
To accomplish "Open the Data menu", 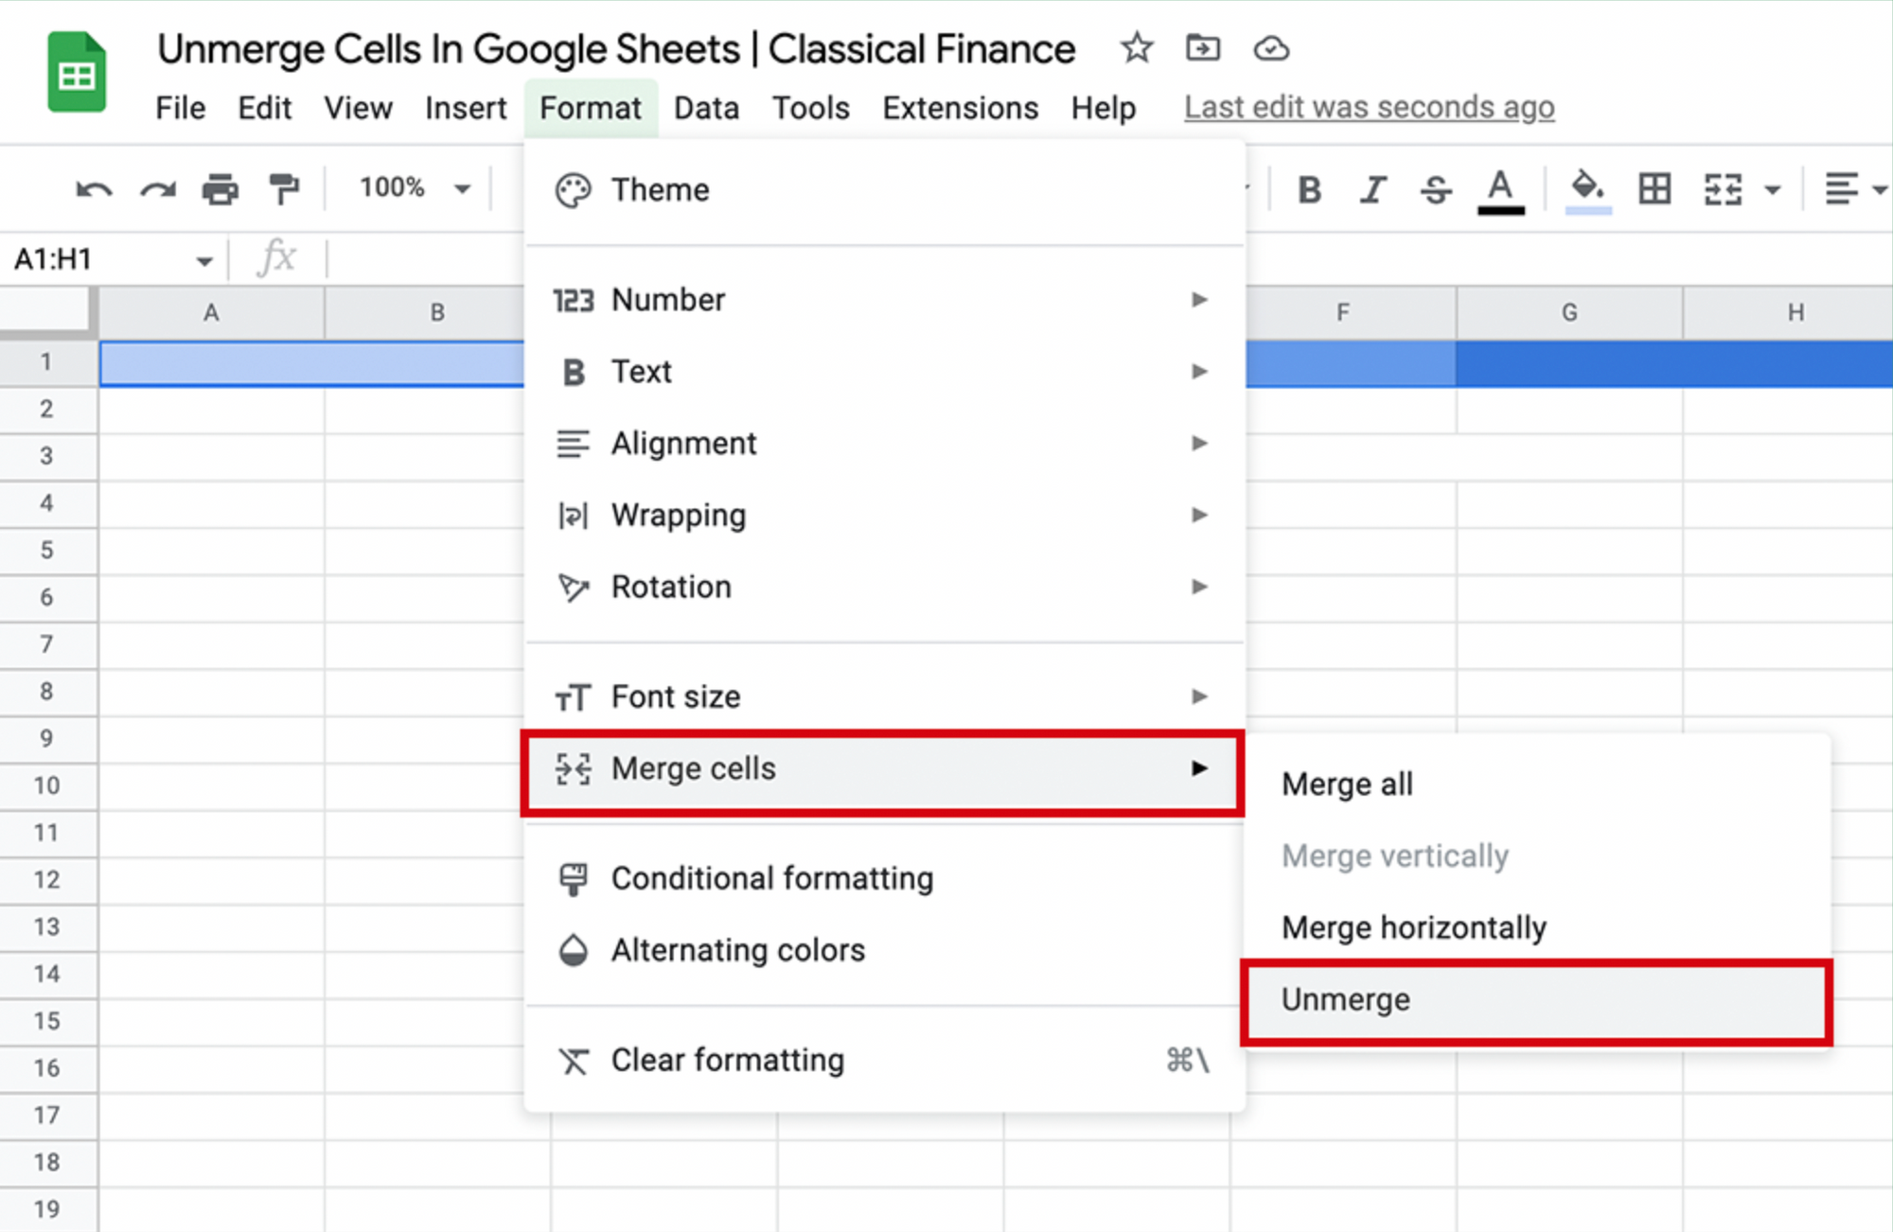I will click(706, 108).
